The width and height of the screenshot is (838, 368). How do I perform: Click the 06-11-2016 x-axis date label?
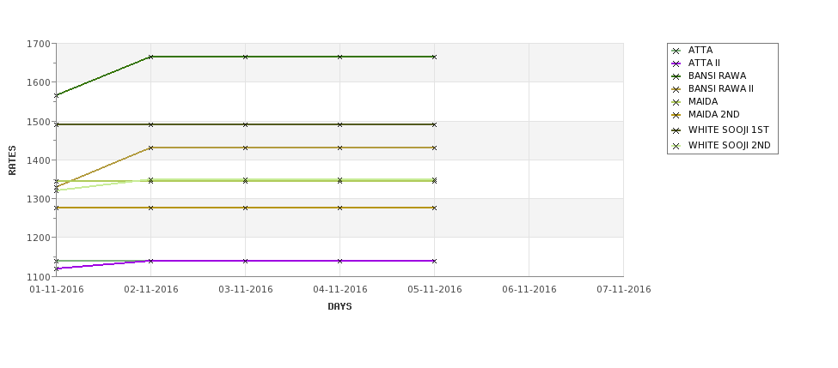tap(529, 290)
